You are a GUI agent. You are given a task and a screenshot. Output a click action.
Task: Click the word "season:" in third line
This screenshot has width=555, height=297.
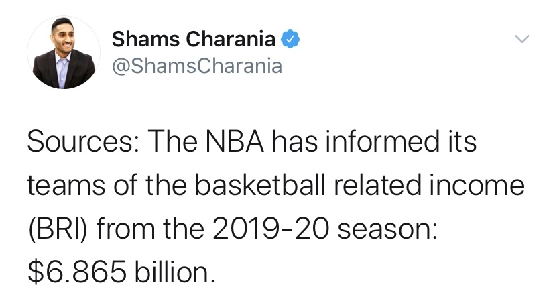[x=388, y=230]
